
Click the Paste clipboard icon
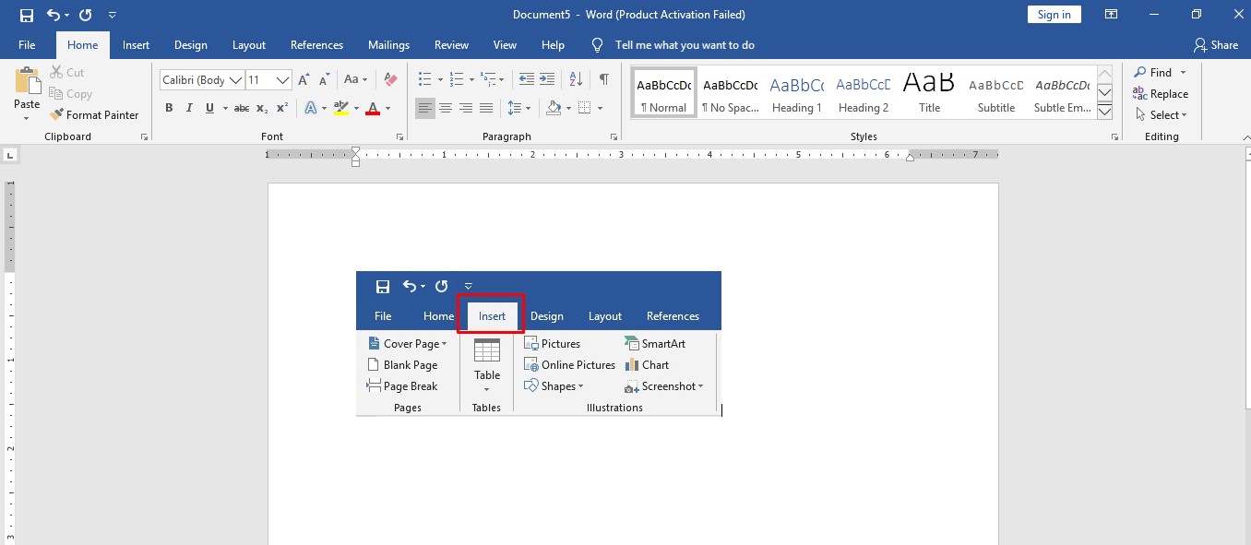pos(27,80)
